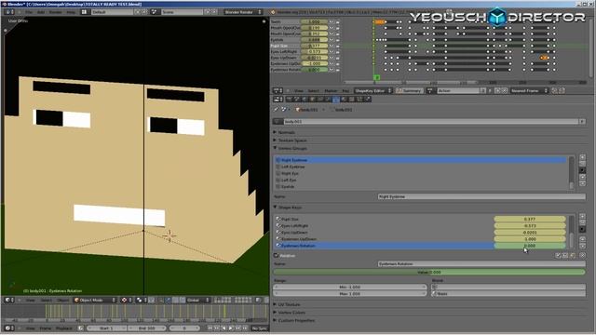Expand the Normals panel
The image size is (596, 335).
[276, 132]
